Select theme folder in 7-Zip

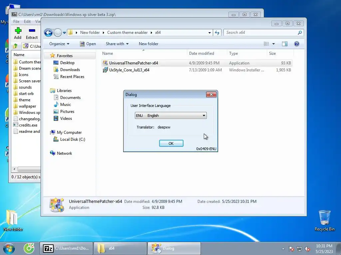coord(22,100)
